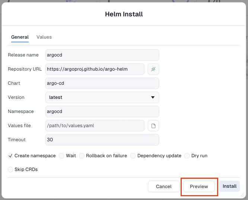Toggle the Create namespace checkbox
The height and width of the screenshot is (200, 248).
(x=10, y=156)
